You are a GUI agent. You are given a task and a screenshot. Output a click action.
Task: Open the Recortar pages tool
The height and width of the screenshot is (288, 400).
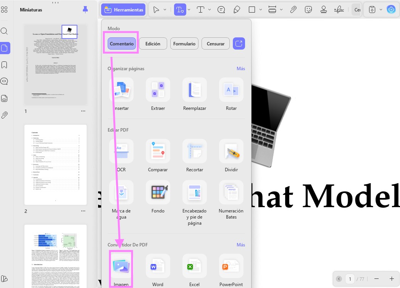pyautogui.click(x=195, y=151)
